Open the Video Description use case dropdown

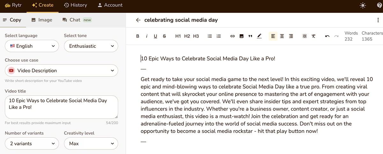point(61,70)
